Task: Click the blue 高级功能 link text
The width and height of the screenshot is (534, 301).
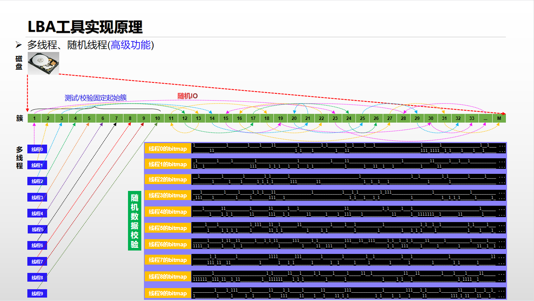Action: coord(131,45)
